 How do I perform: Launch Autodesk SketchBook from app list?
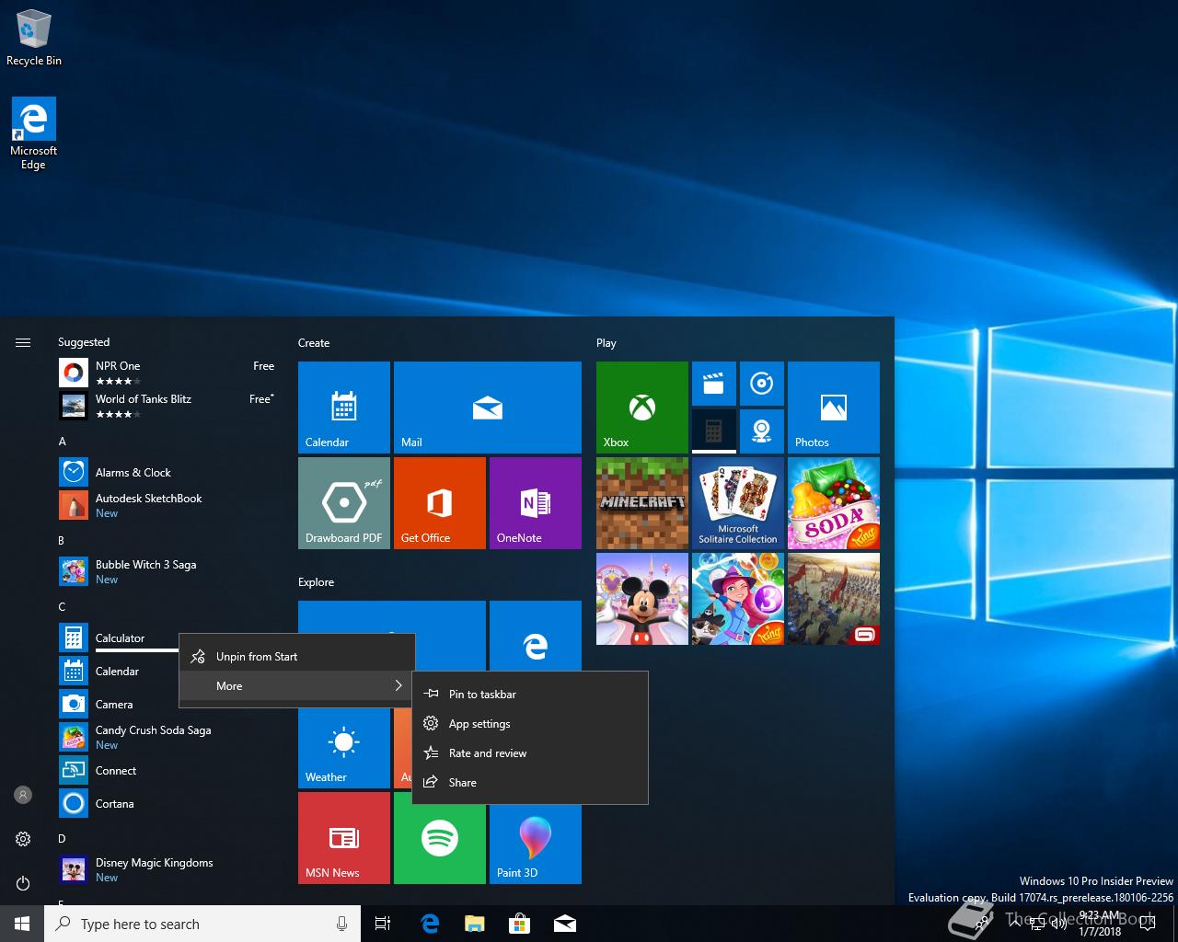coord(167,505)
